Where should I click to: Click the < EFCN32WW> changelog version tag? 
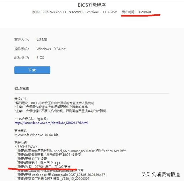(26, 147)
